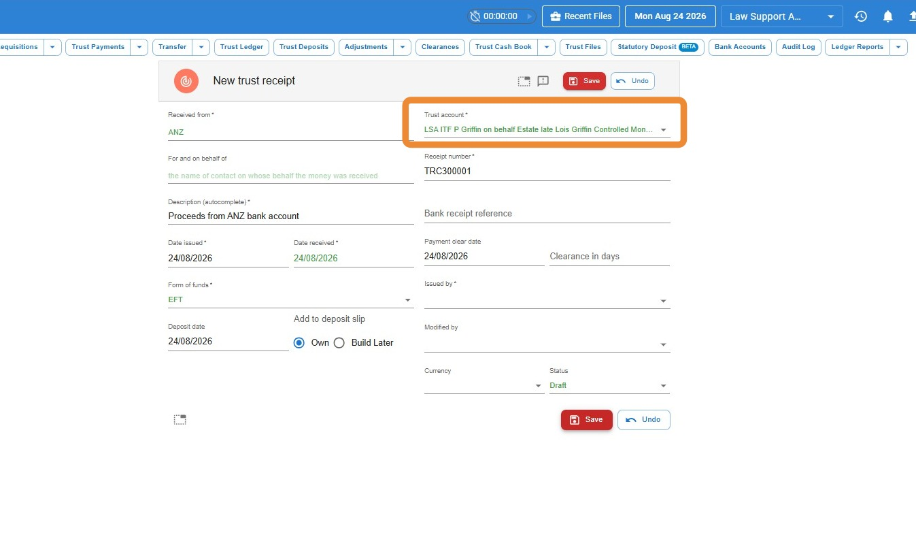The height and width of the screenshot is (537, 916).
Task: Click Undo in the form header
Action: point(632,81)
